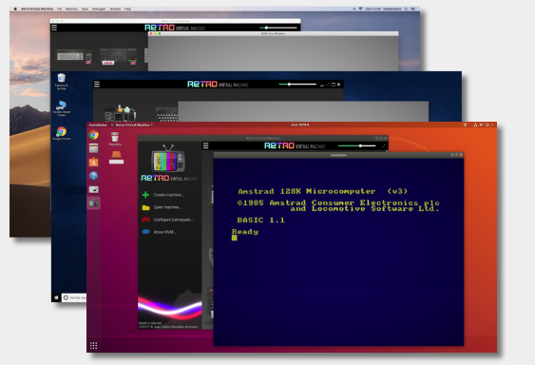The height and width of the screenshot is (365, 535).
Task: Click the macOS menu bar clock
Action: [373, 9]
